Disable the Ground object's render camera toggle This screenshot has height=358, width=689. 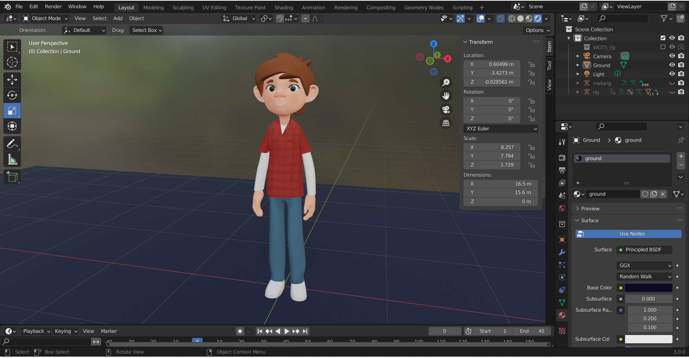pyautogui.click(x=681, y=65)
